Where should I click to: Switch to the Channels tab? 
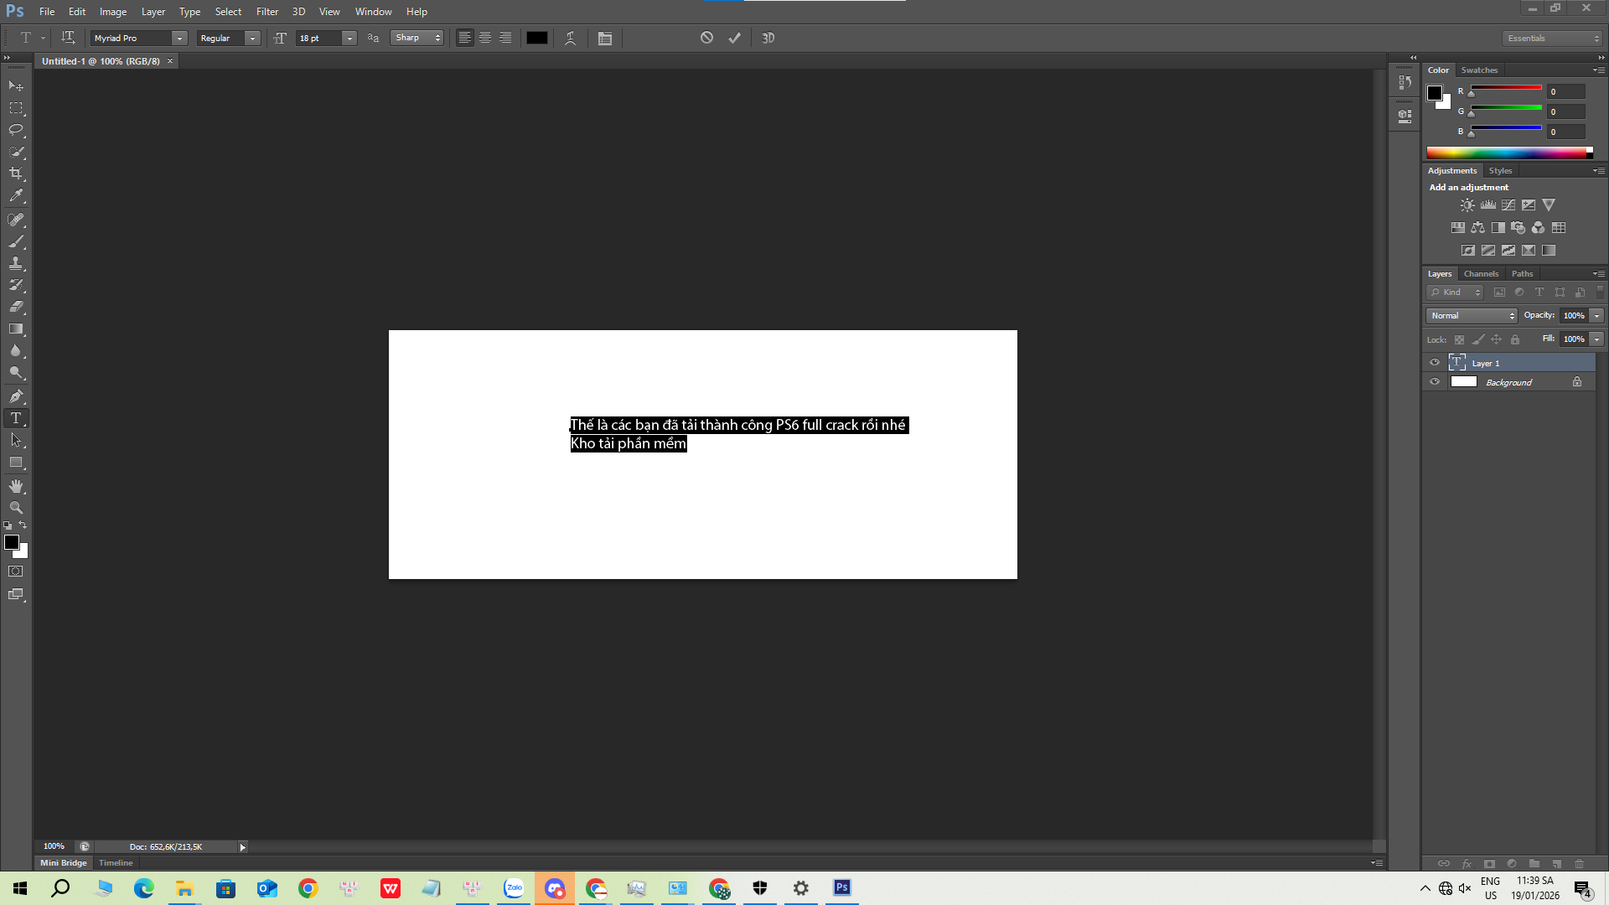click(x=1481, y=274)
